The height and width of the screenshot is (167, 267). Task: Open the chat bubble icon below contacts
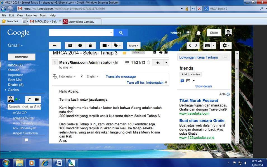(26, 140)
